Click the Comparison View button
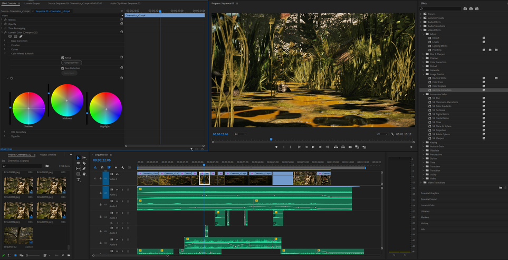The image size is (508, 260). (x=71, y=63)
